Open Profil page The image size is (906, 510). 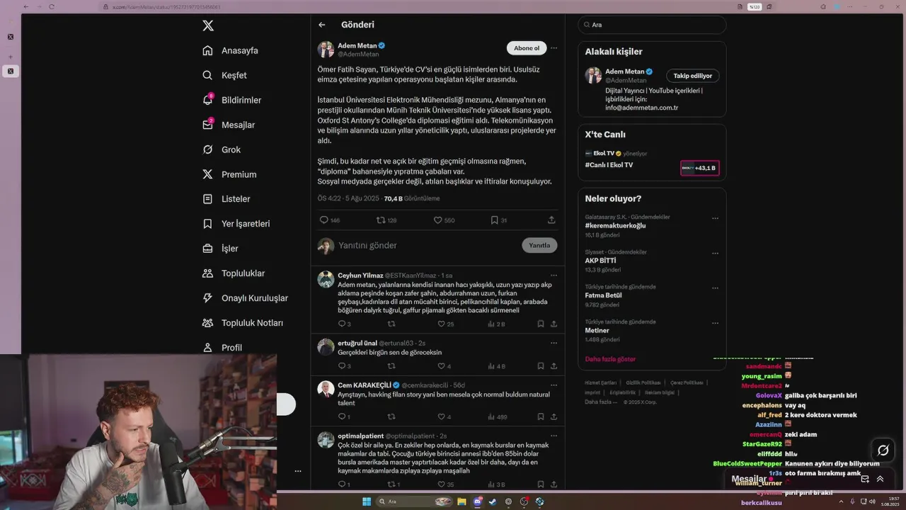pos(222,348)
